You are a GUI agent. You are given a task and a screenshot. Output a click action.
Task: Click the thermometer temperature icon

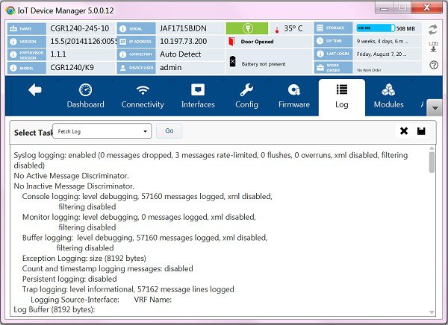point(276,29)
